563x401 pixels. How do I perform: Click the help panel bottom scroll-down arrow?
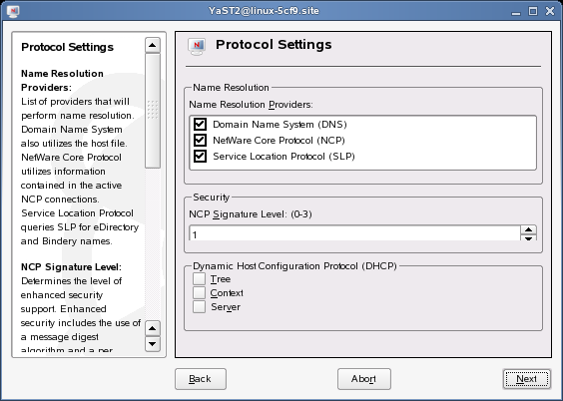153,344
